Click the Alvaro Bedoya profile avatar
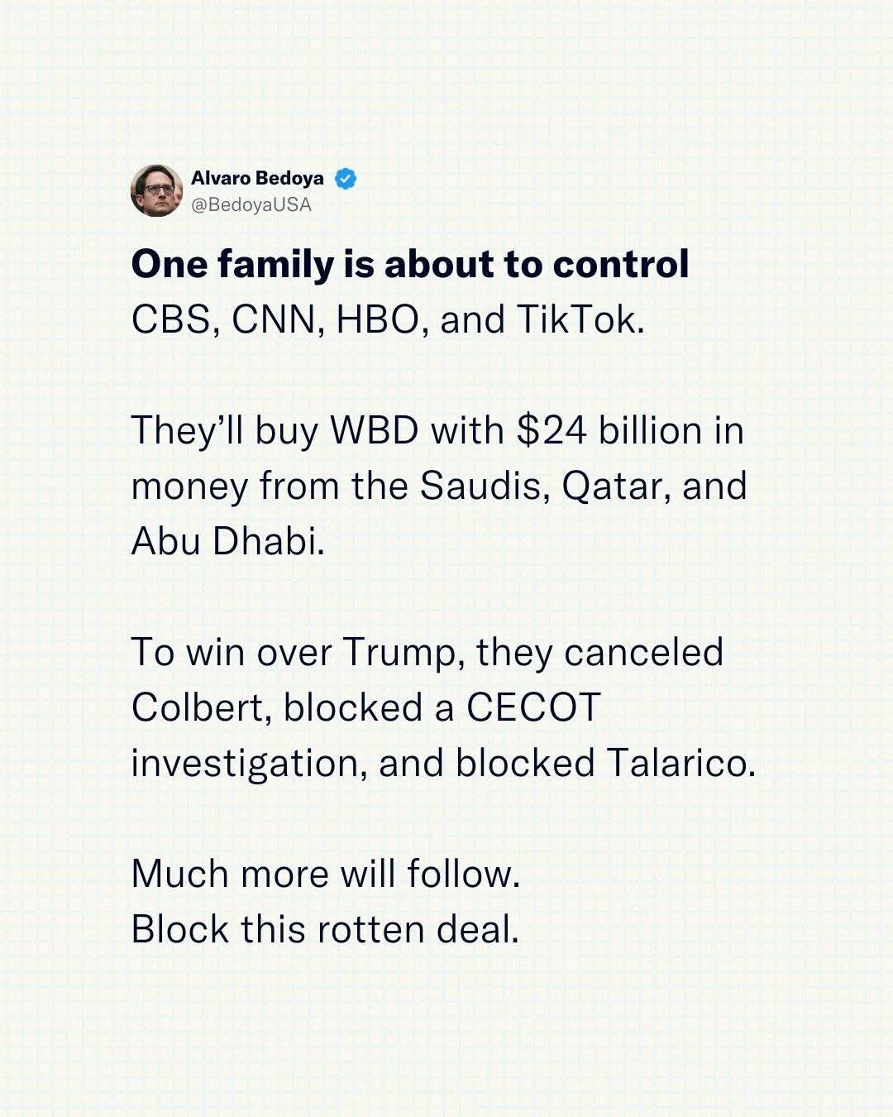This screenshot has width=893, height=1117. [156, 190]
